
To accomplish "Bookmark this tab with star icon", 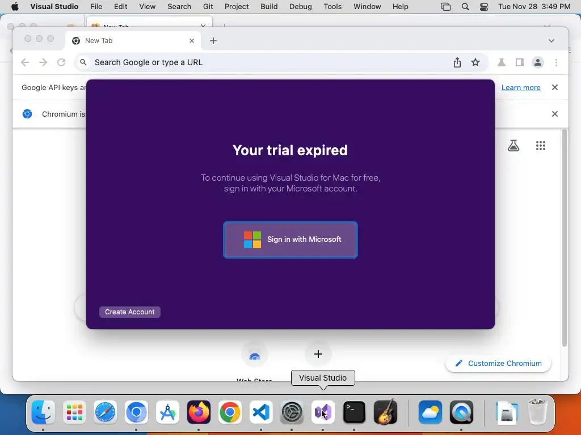I will (x=475, y=62).
